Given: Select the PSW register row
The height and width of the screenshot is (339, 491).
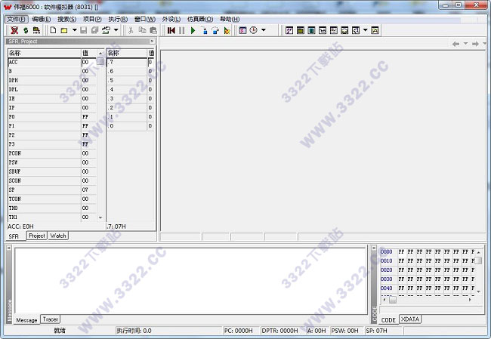Looking at the screenshot, I should point(52,162).
